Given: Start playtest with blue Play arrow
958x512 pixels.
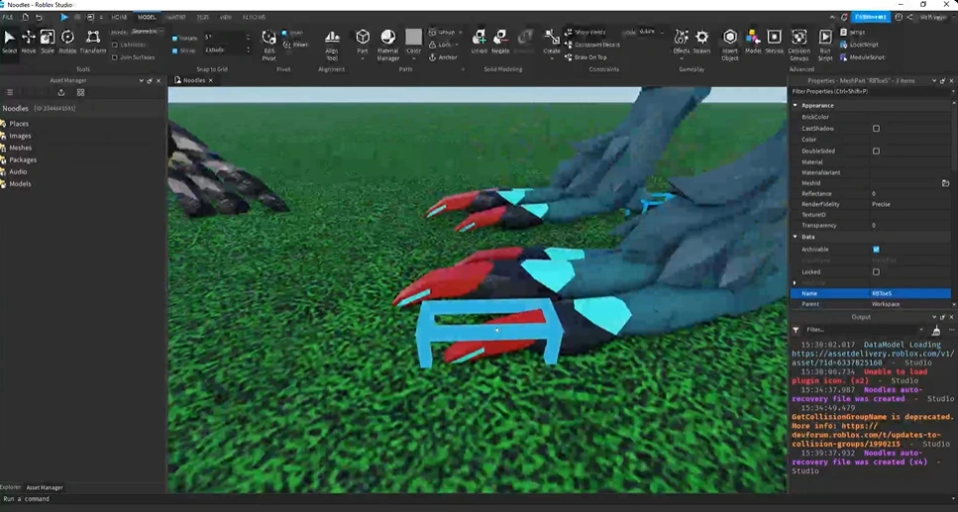Looking at the screenshot, I should (x=64, y=17).
